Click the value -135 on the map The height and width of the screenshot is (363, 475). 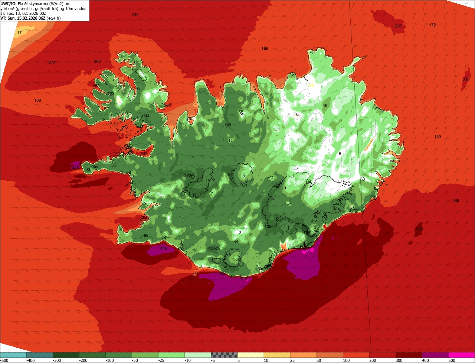click(267, 226)
